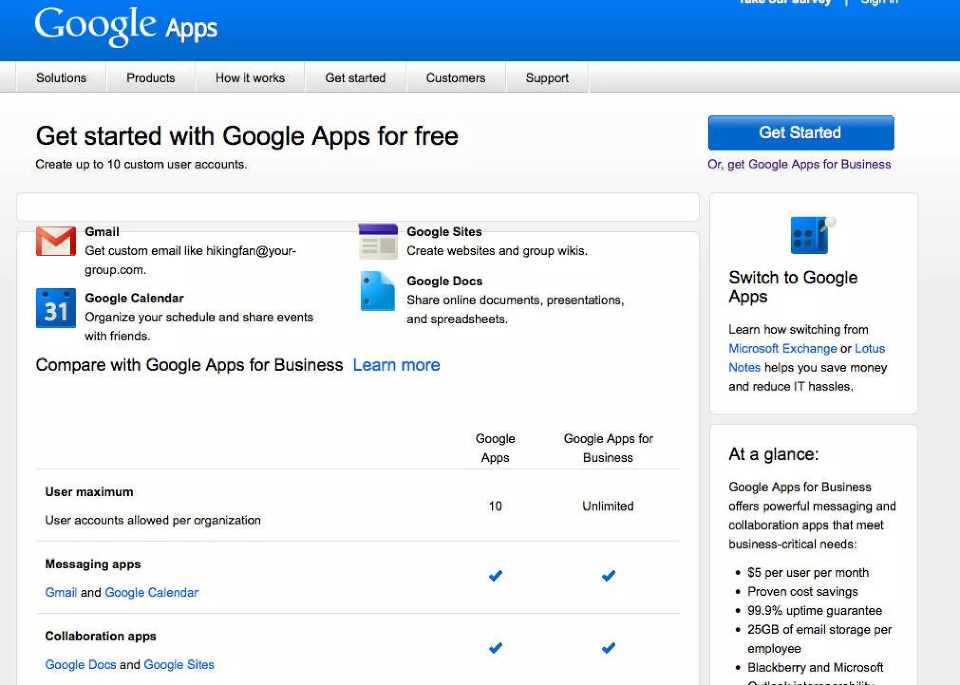Viewport: 960px width, 685px height.
Task: Click the 'Google Apps' column header in table
Action: pyautogui.click(x=495, y=448)
